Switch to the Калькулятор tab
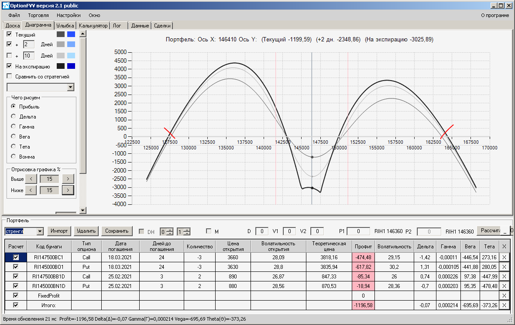The height and width of the screenshot is (325, 515). [93, 26]
